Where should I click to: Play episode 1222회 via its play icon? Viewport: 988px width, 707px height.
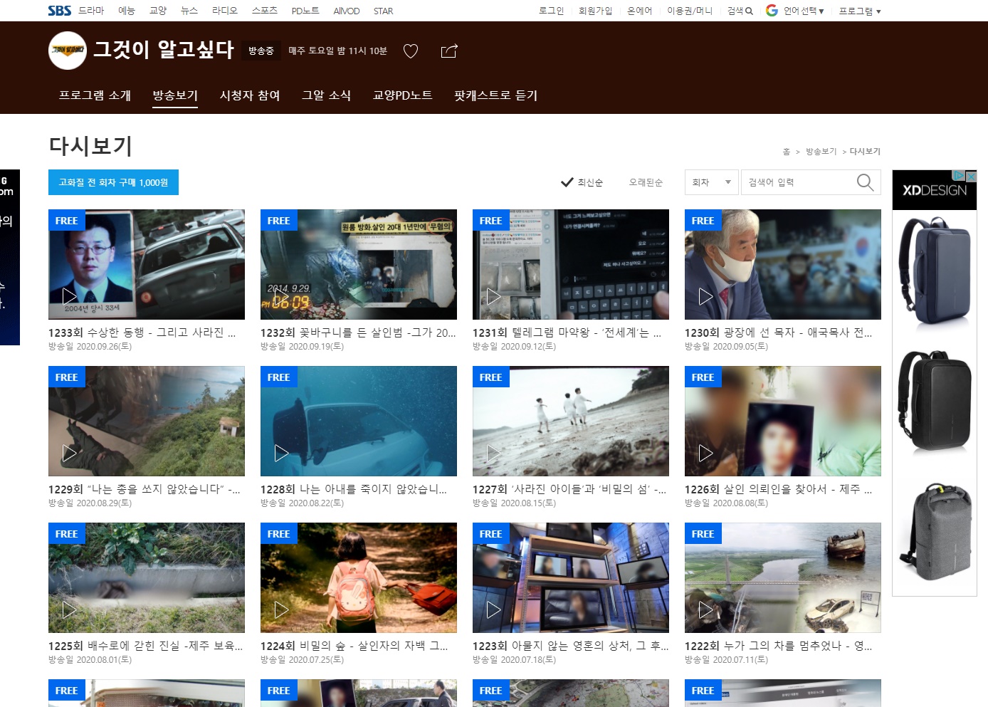(705, 609)
